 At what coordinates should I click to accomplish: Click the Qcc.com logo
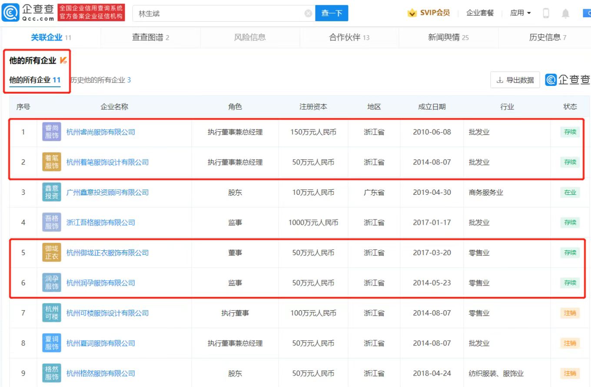pos(29,13)
